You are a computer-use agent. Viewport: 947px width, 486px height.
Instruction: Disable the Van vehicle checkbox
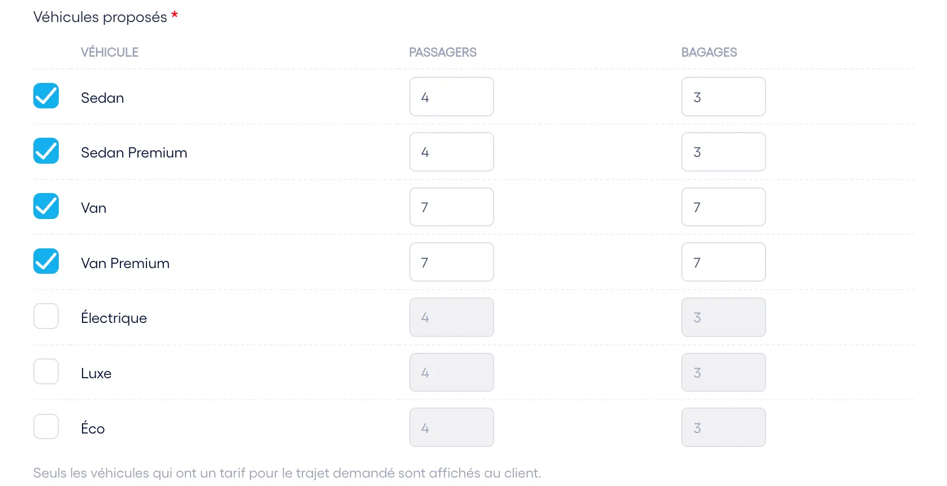click(46, 206)
